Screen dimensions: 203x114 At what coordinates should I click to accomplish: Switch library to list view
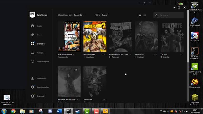coord(145,16)
